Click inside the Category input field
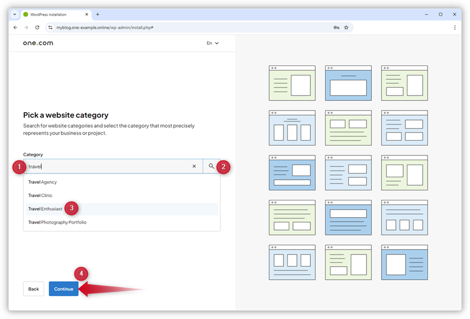This screenshot has height=319, width=470. click(x=109, y=166)
